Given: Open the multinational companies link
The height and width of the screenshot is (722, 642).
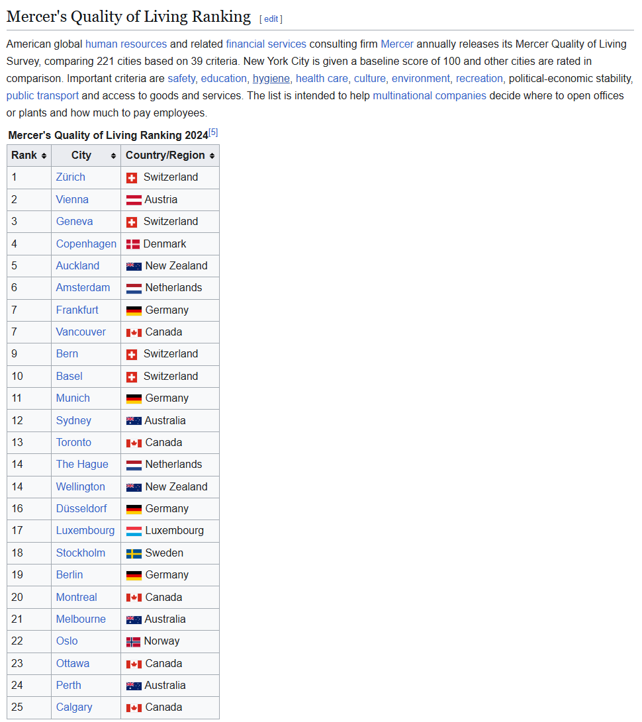Looking at the screenshot, I should pos(430,96).
